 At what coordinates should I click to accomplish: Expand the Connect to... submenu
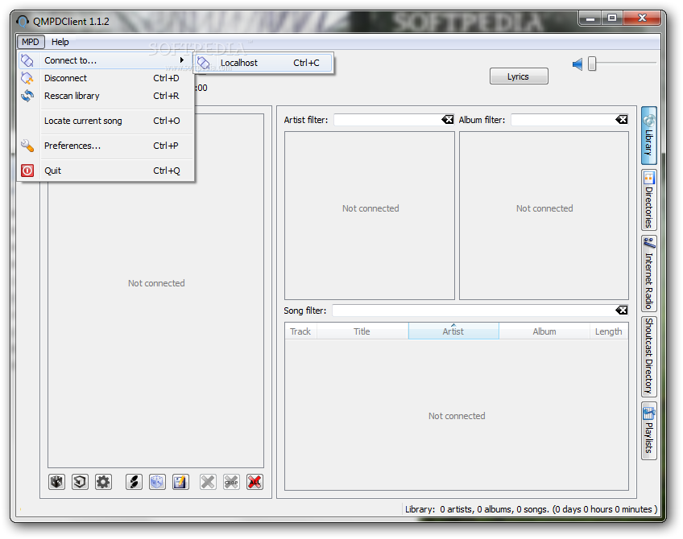click(106, 60)
